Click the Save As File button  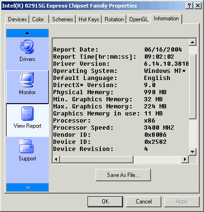pos(123,175)
